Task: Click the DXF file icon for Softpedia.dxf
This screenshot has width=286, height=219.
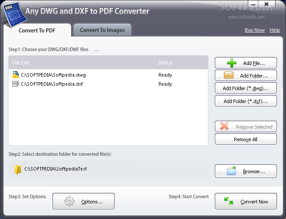Action: tap(16, 84)
